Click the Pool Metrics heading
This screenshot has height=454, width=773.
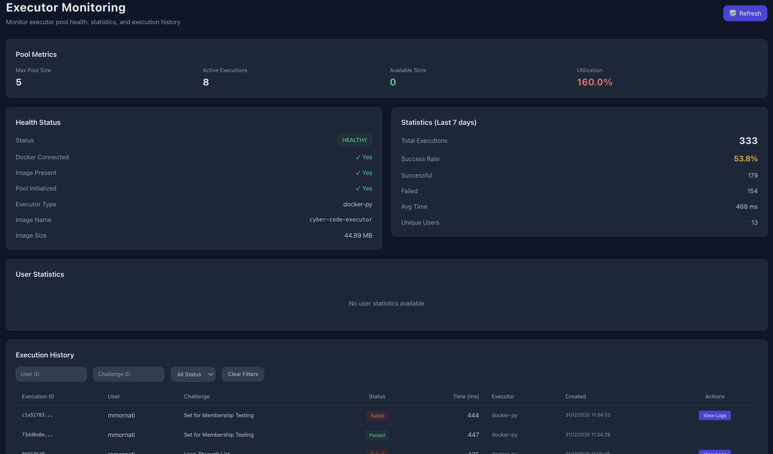click(x=36, y=54)
